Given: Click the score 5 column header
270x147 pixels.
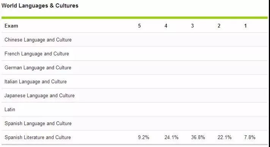Looking at the screenshot, I should pyautogui.click(x=139, y=26).
